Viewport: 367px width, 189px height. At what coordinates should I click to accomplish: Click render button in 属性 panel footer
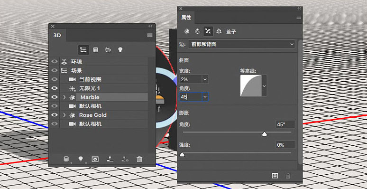[275, 176]
